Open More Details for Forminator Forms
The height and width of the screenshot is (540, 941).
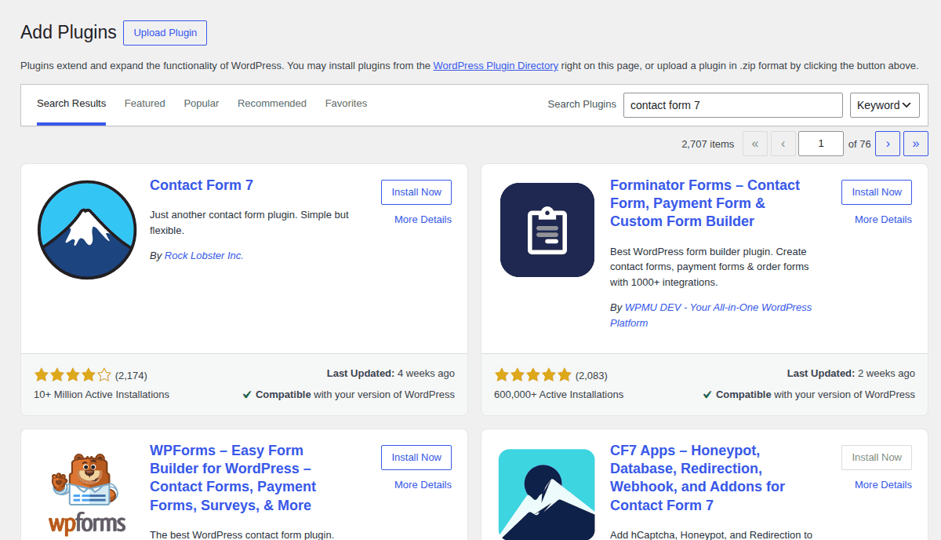883,220
